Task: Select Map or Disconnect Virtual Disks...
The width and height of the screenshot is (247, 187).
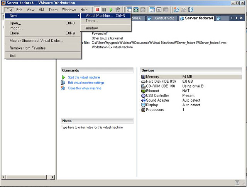Action: tap(42, 41)
